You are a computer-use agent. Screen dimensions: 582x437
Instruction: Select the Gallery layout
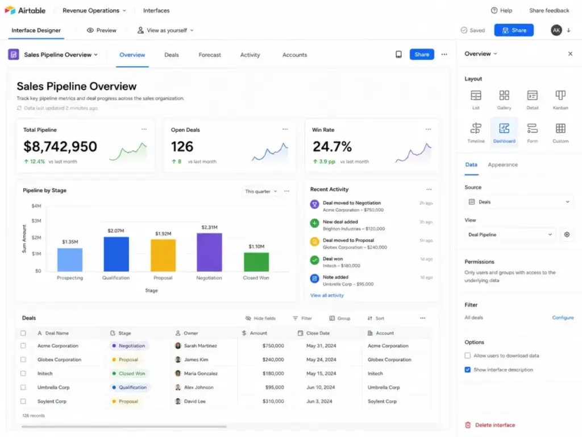504,100
